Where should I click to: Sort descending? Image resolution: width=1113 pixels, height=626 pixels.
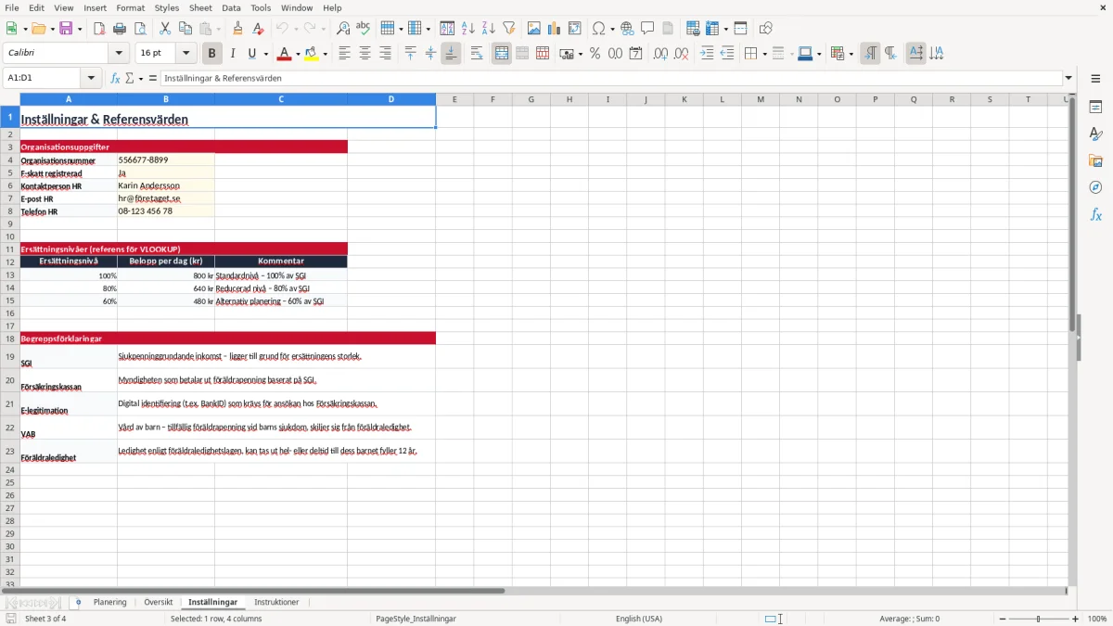(x=489, y=29)
